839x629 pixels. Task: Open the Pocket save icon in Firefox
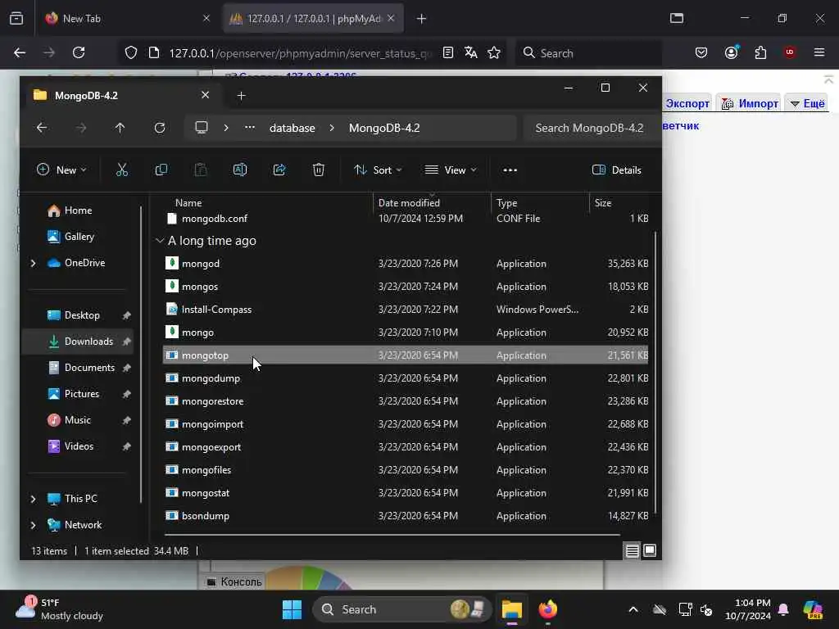(x=701, y=52)
